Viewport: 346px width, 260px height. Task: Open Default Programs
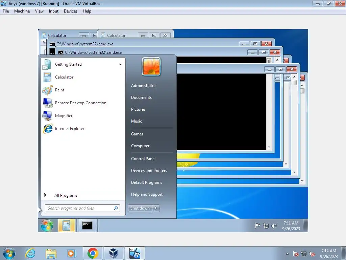(147, 182)
